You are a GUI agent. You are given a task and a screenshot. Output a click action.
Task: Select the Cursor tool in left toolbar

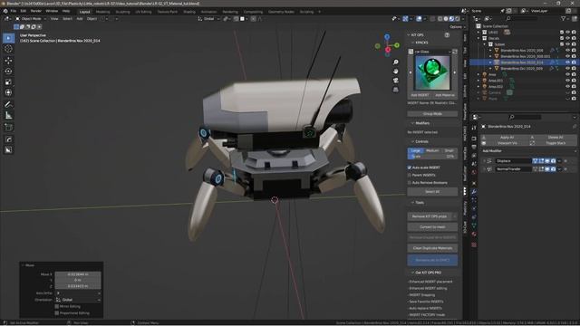(8, 49)
